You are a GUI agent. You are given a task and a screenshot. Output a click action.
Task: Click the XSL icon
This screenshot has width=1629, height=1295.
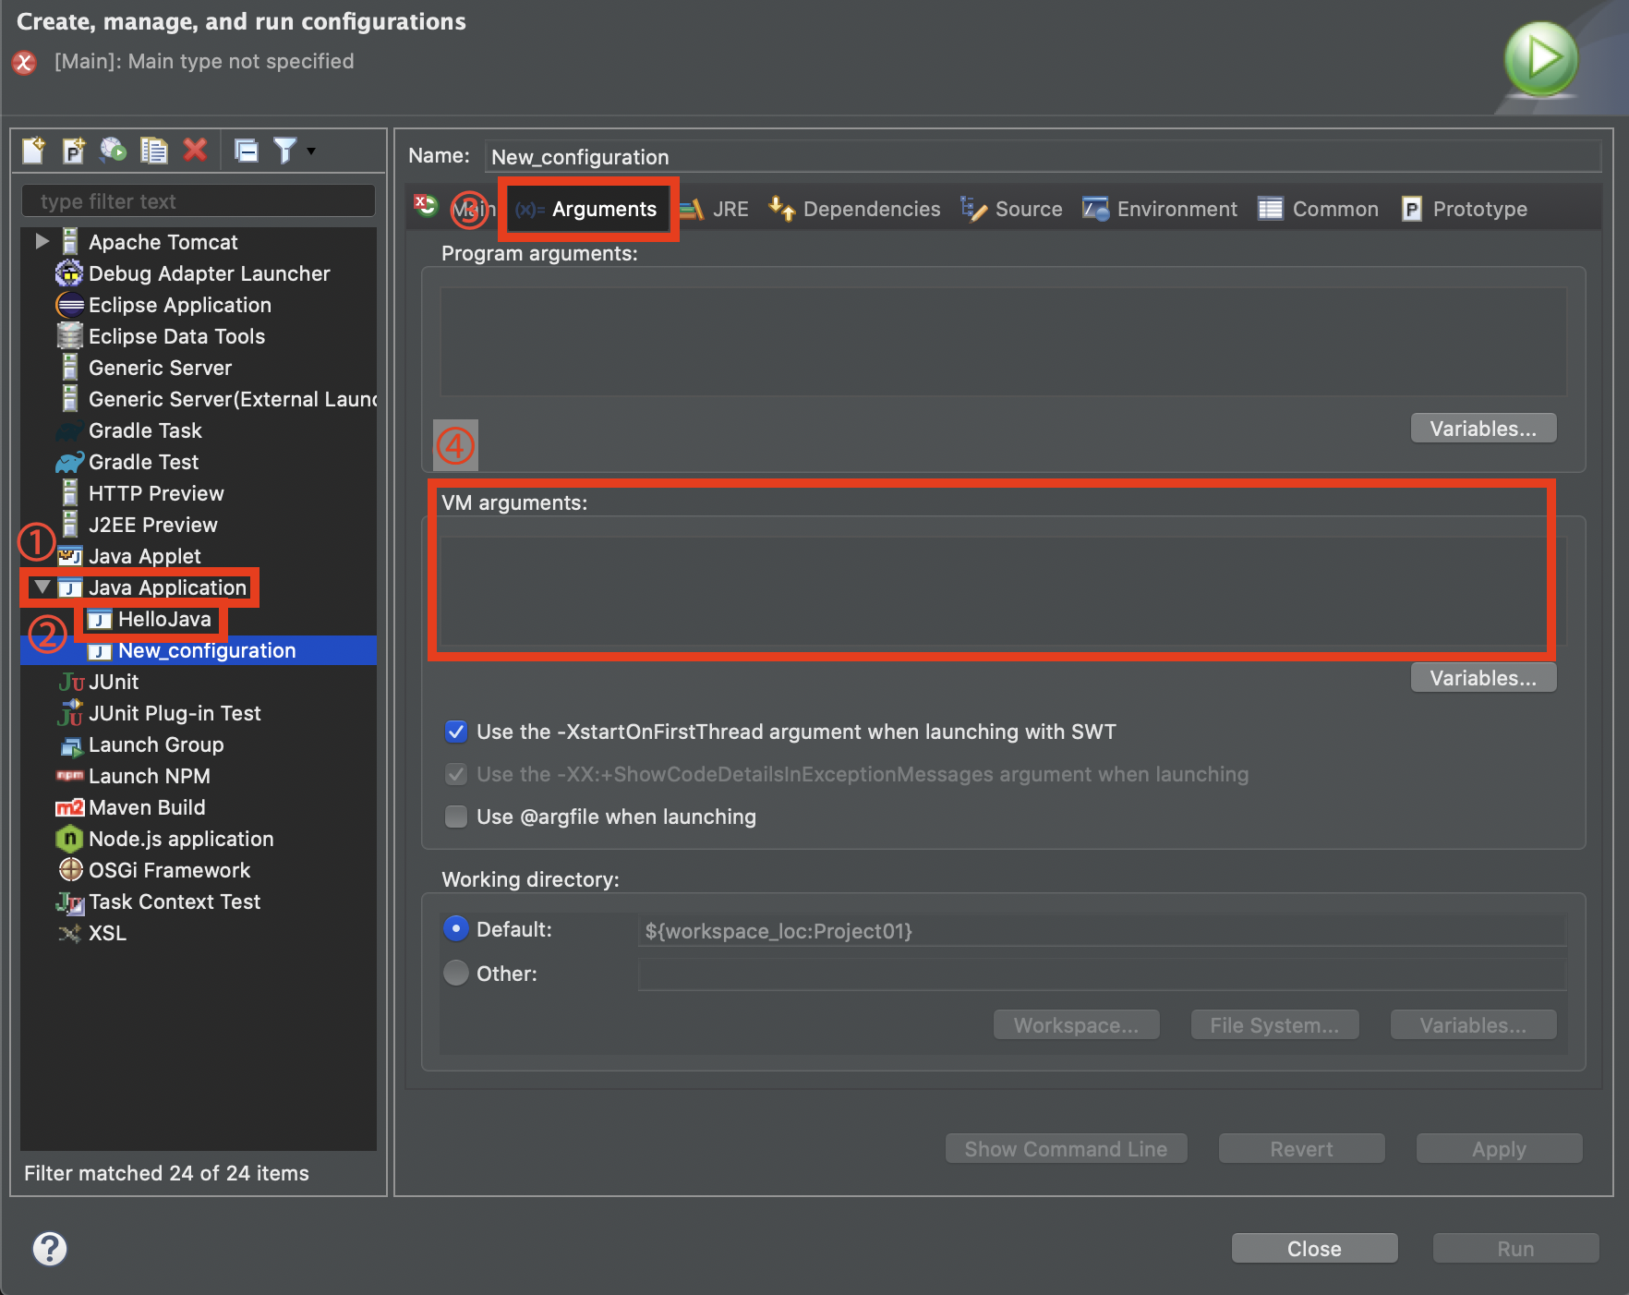tap(69, 933)
